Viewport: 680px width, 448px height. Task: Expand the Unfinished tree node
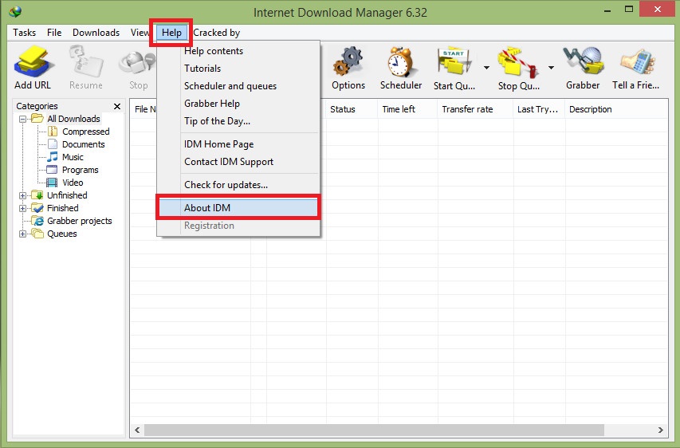tap(22, 195)
